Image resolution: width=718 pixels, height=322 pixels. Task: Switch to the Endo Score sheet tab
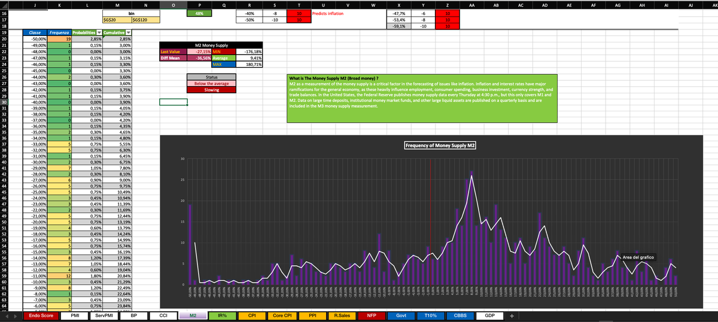pyautogui.click(x=41, y=315)
